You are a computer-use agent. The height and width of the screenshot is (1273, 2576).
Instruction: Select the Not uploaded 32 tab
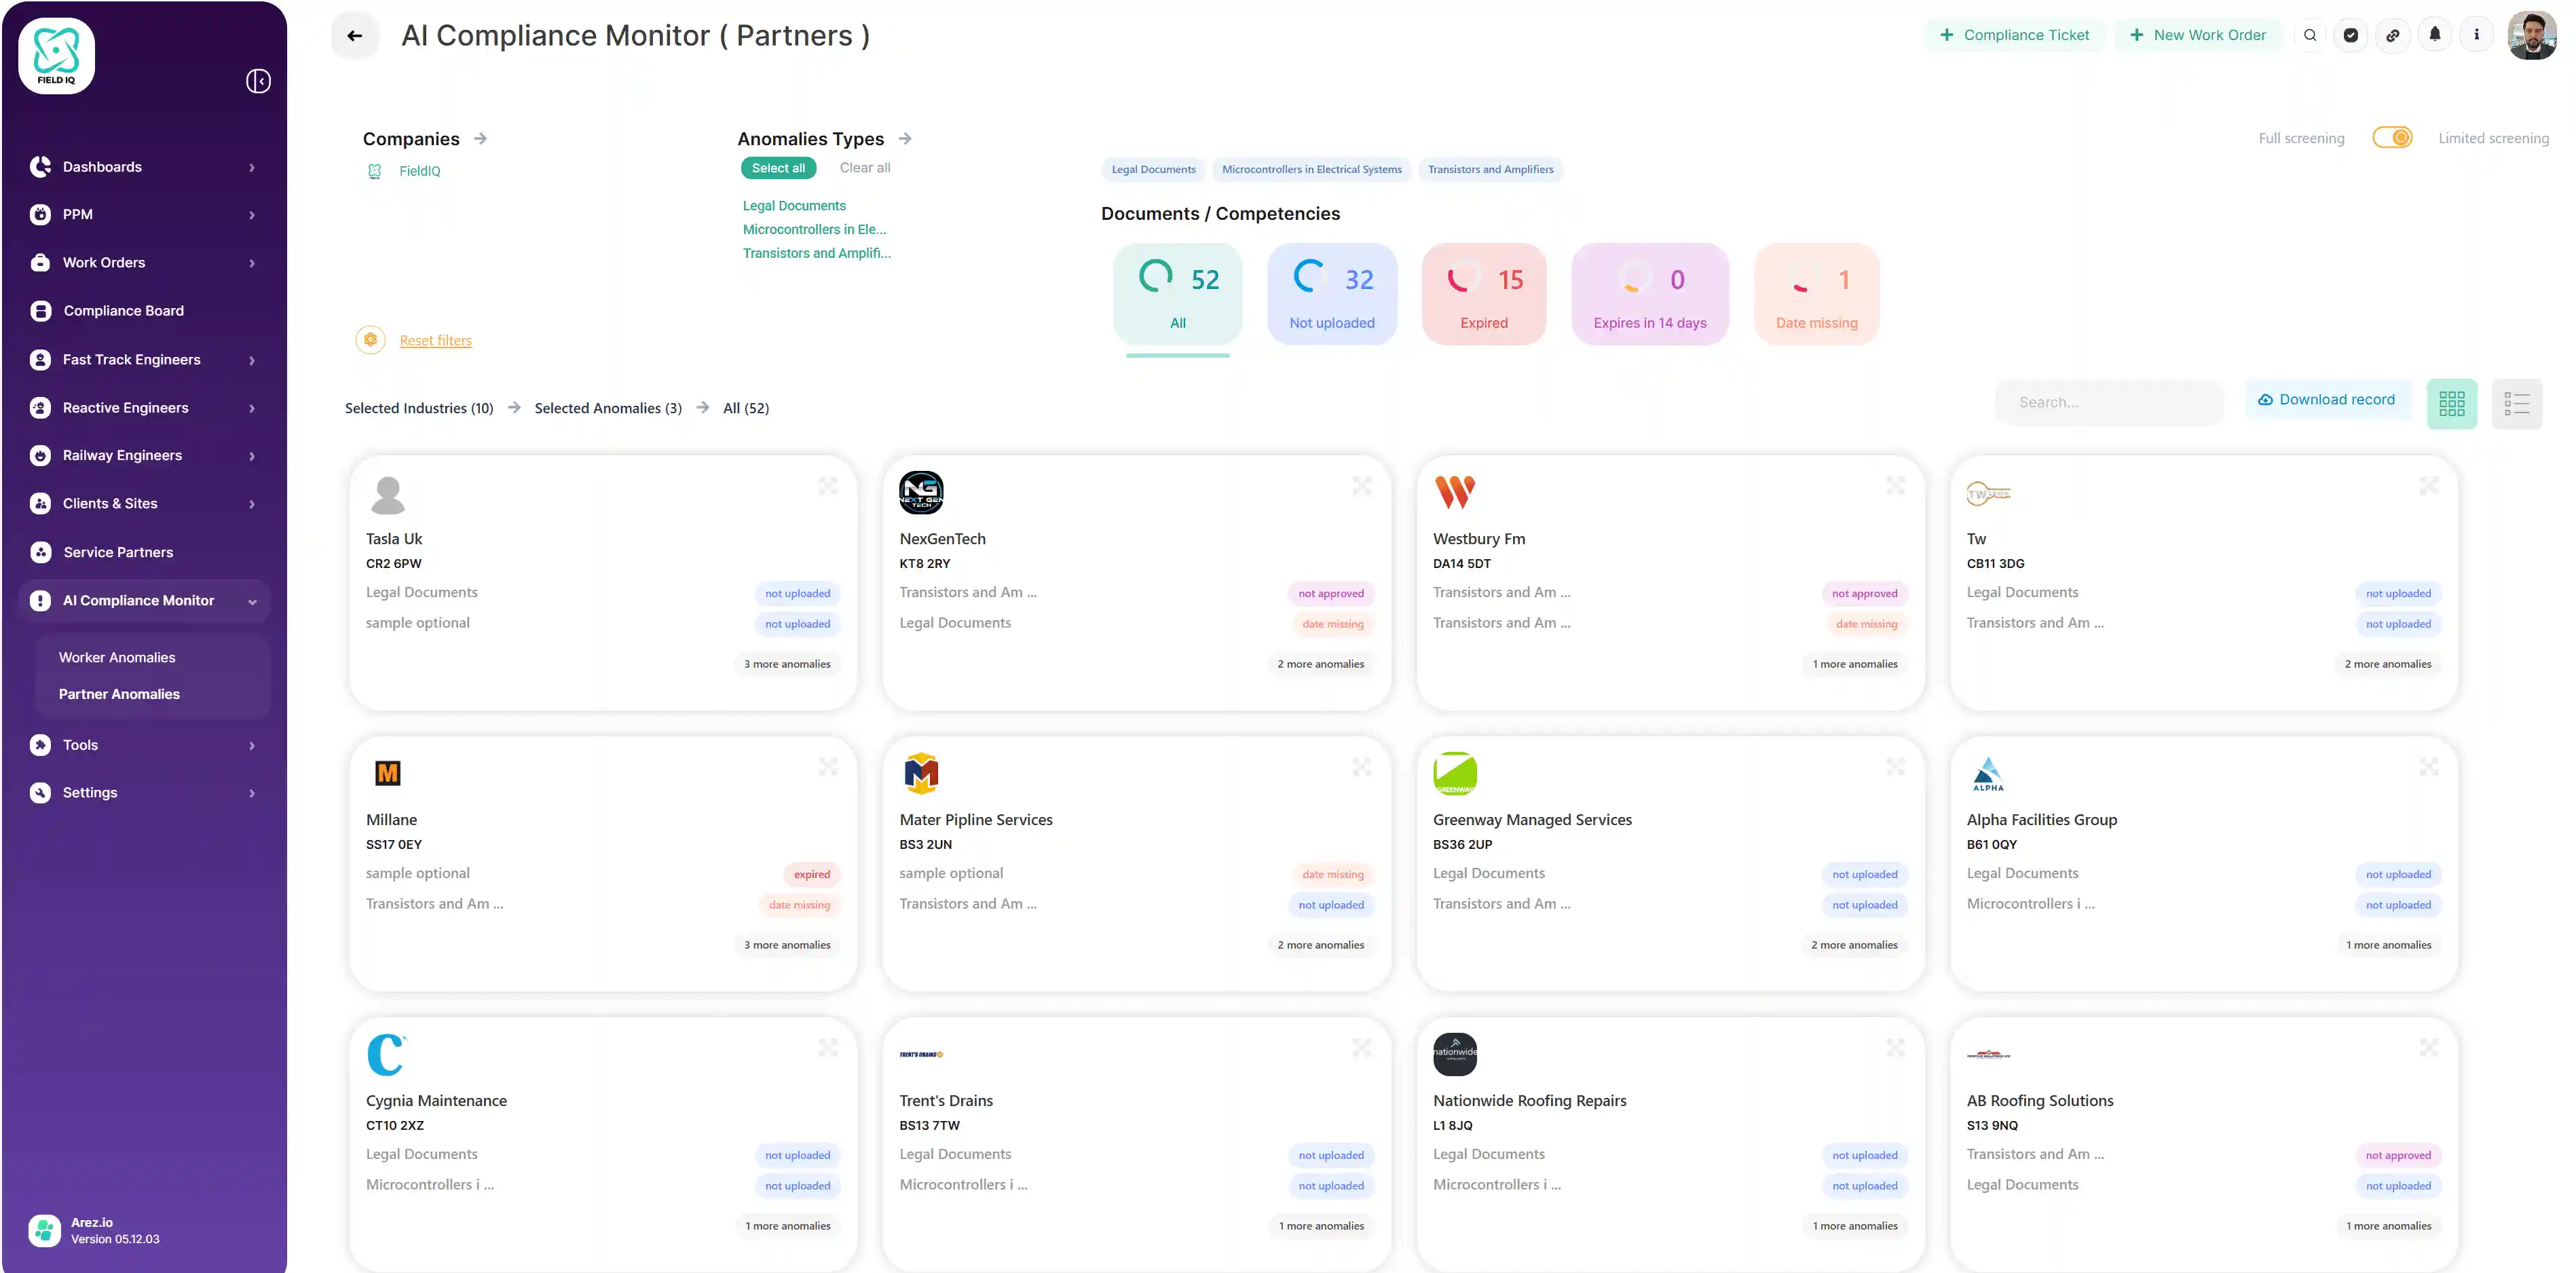pos(1332,295)
